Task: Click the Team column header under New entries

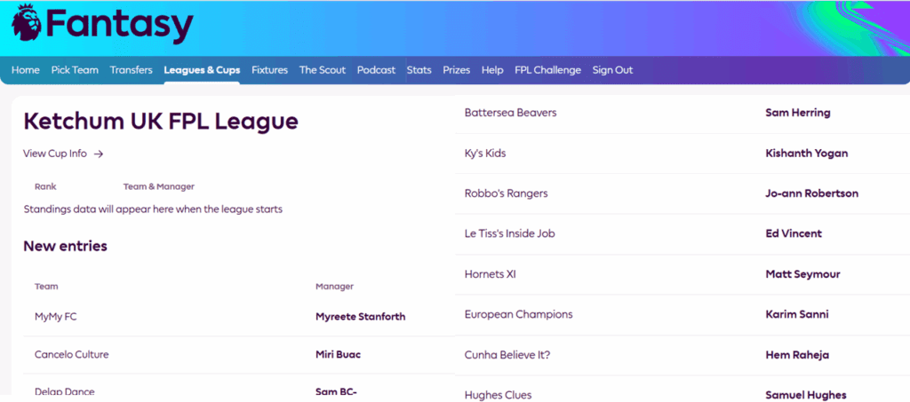Action: 46,286
